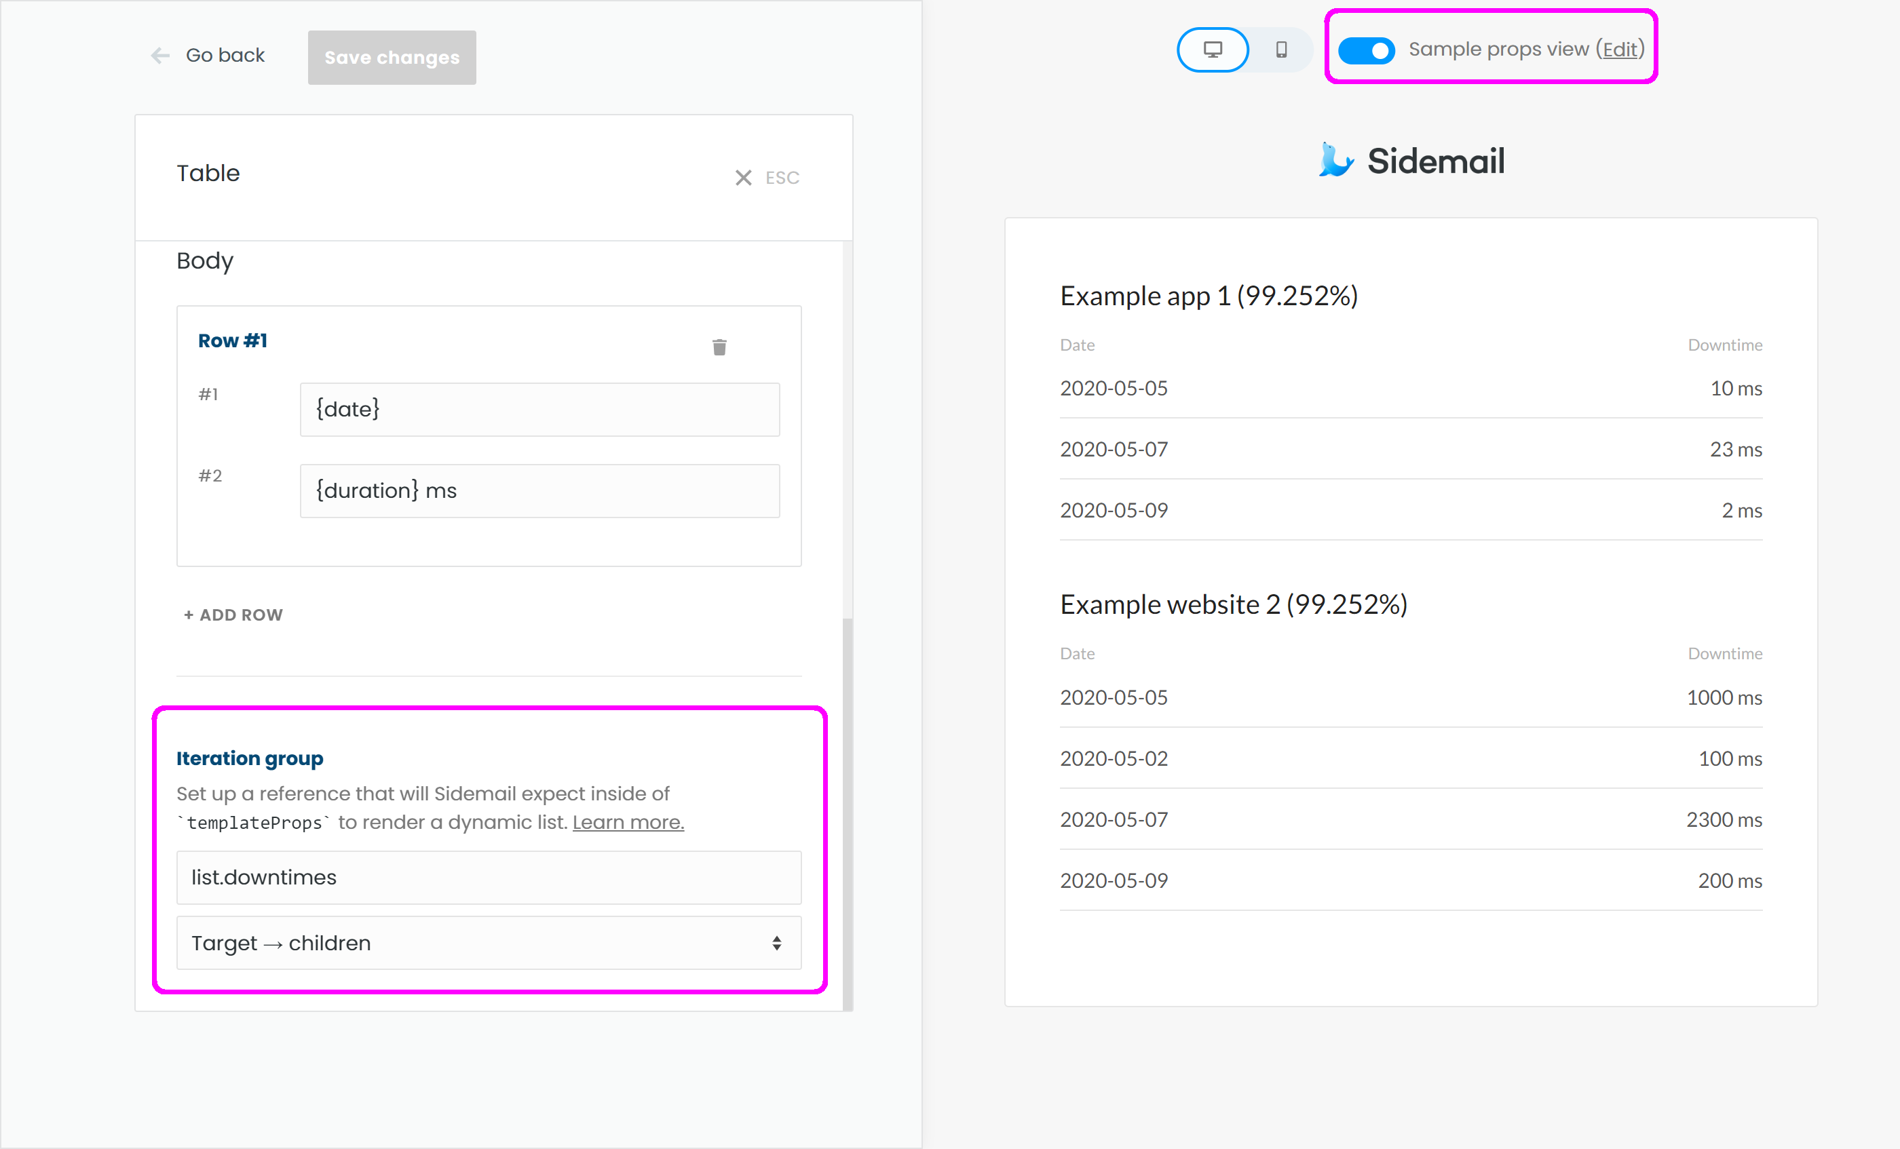Click the 200 ms downtime value
Viewport: 1900px width, 1149px height.
(x=1730, y=880)
